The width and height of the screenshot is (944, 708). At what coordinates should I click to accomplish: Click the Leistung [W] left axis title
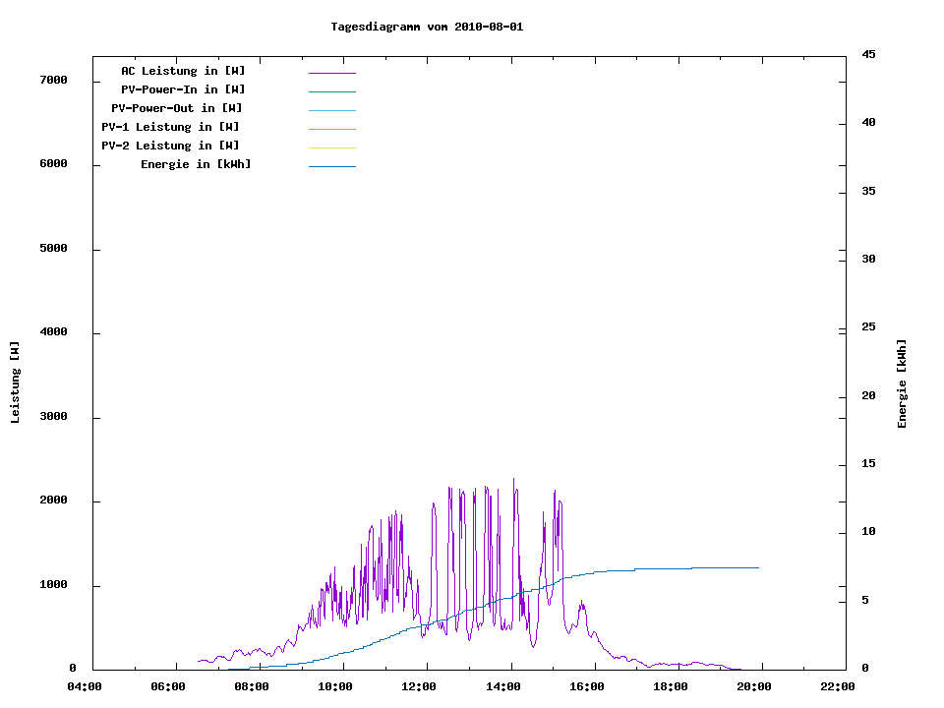coord(15,383)
